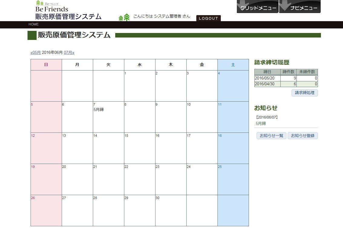Click Sunday day 5
The image size is (343, 232).
[46, 117]
